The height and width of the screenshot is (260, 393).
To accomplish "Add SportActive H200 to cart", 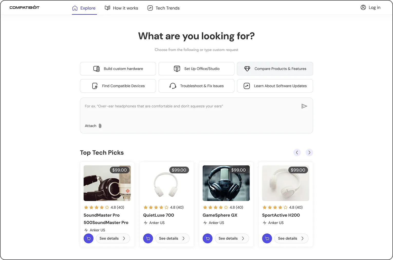I will (x=267, y=238).
